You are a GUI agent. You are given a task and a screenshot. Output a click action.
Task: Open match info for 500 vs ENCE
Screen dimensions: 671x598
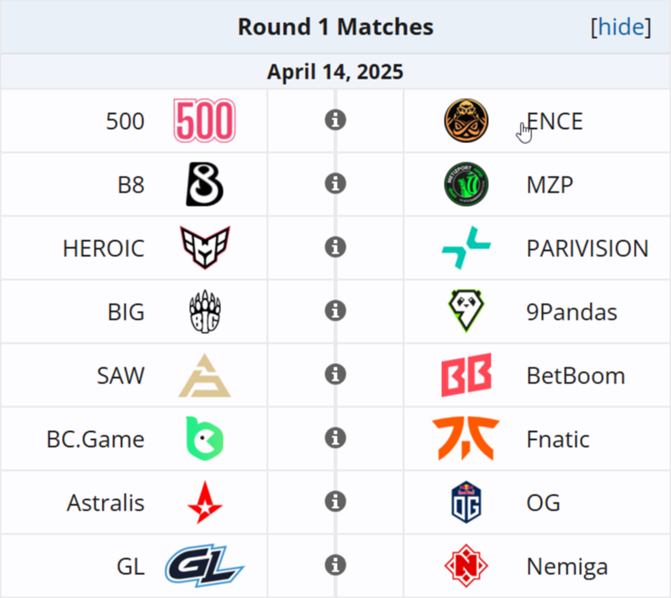tap(335, 120)
